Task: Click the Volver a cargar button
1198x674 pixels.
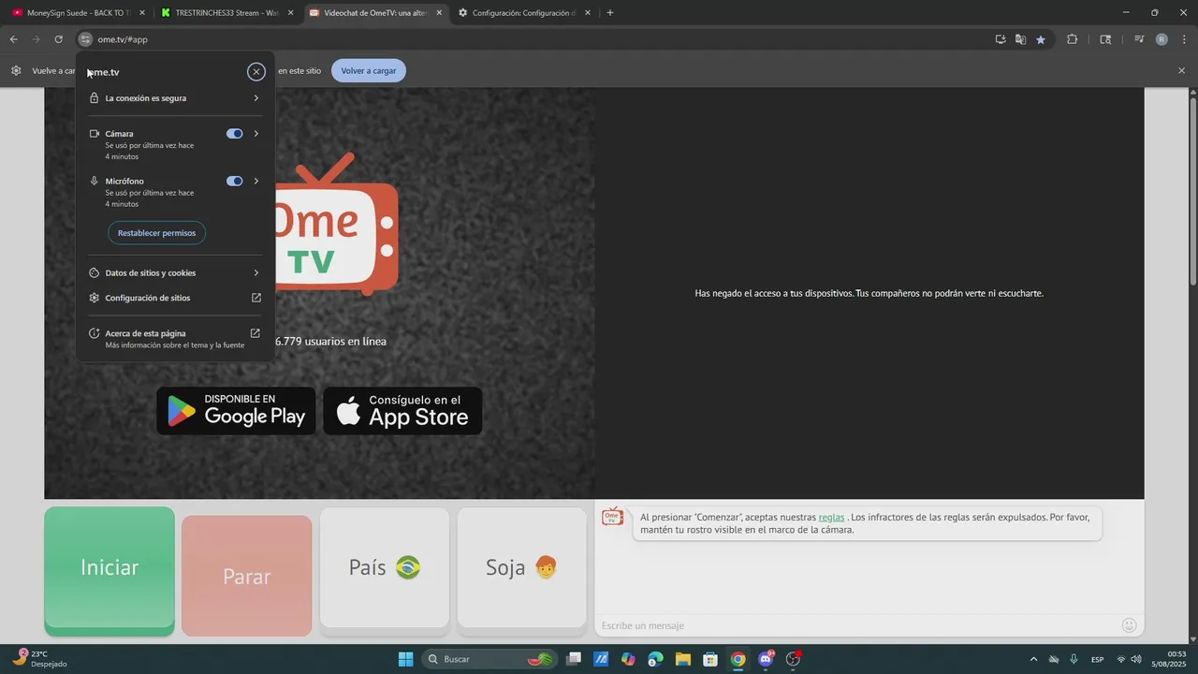Action: [369, 70]
